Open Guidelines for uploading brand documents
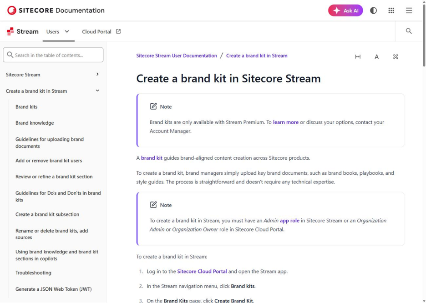The height and width of the screenshot is (303, 426). [50, 142]
